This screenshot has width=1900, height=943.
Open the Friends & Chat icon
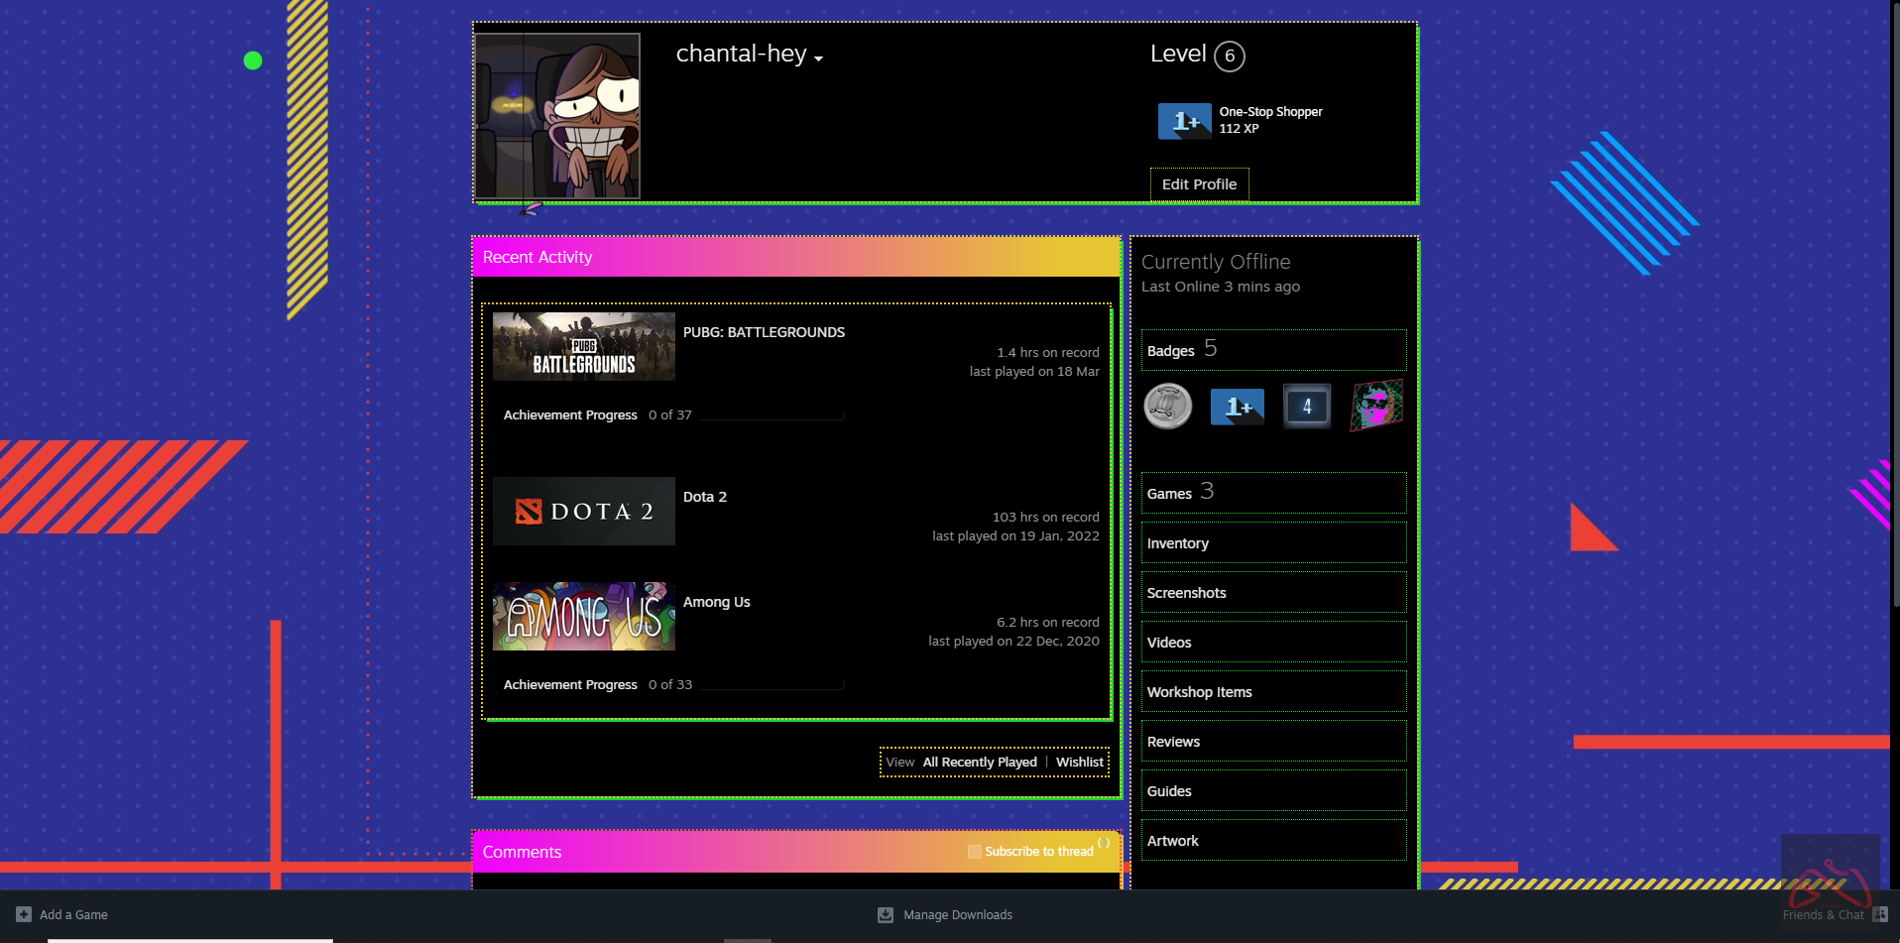coord(1879,914)
